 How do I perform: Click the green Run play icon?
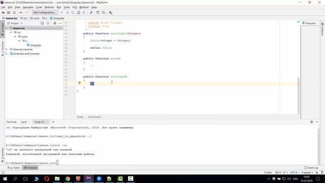tap(62, 13)
